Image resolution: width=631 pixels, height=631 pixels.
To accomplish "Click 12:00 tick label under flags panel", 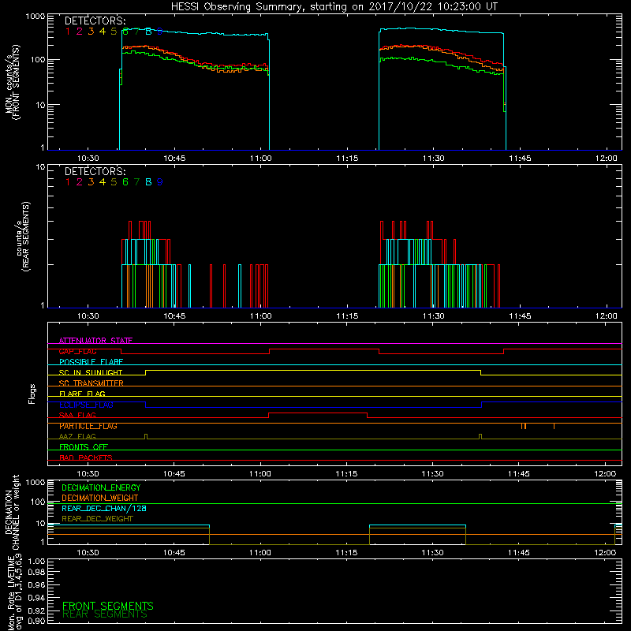I will (605, 474).
